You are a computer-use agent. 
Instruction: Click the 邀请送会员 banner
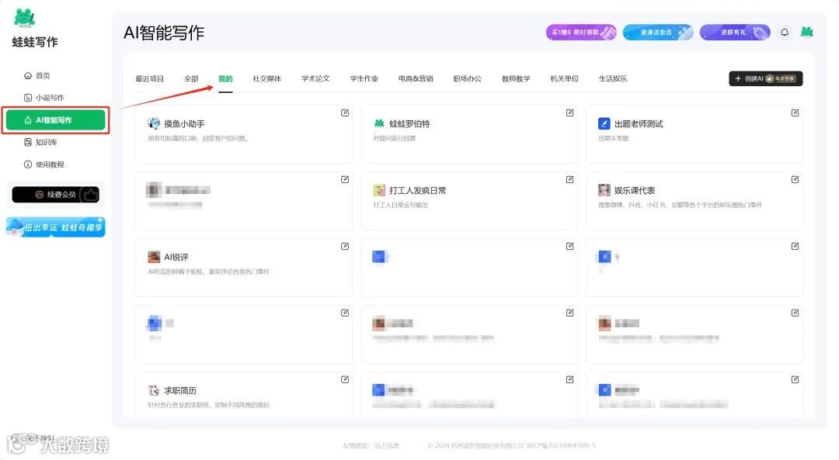click(x=658, y=33)
